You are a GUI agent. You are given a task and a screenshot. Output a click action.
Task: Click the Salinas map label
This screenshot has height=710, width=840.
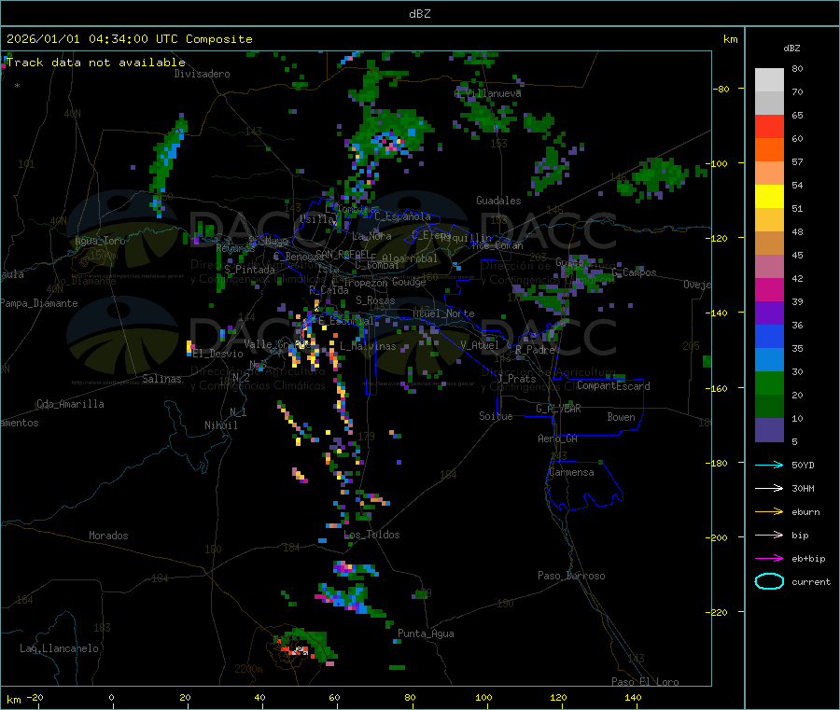point(161,379)
